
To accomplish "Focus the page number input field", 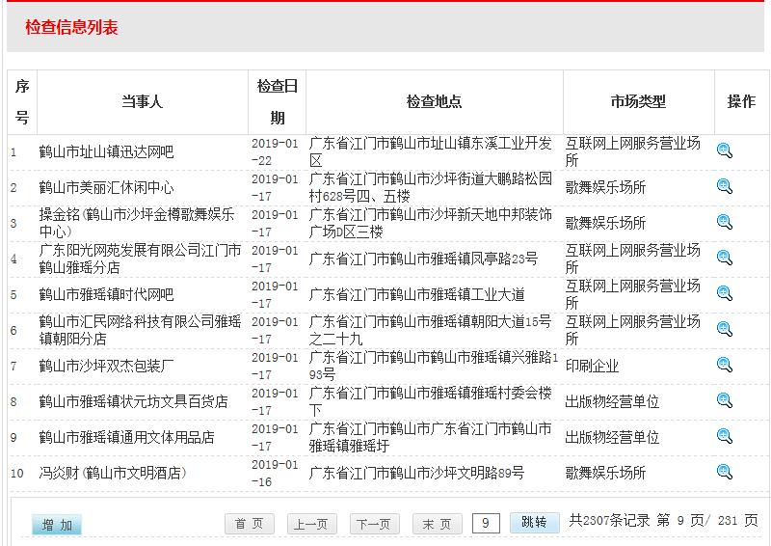I will (x=486, y=523).
